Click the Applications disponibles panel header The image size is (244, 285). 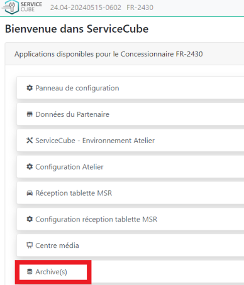click(125, 54)
